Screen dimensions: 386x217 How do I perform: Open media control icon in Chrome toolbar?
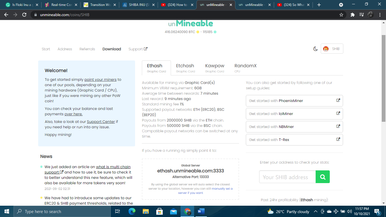[361, 15]
